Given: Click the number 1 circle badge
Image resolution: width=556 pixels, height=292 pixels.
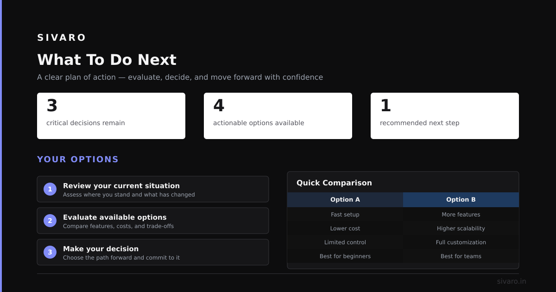Looking at the screenshot, I should click(50, 189).
